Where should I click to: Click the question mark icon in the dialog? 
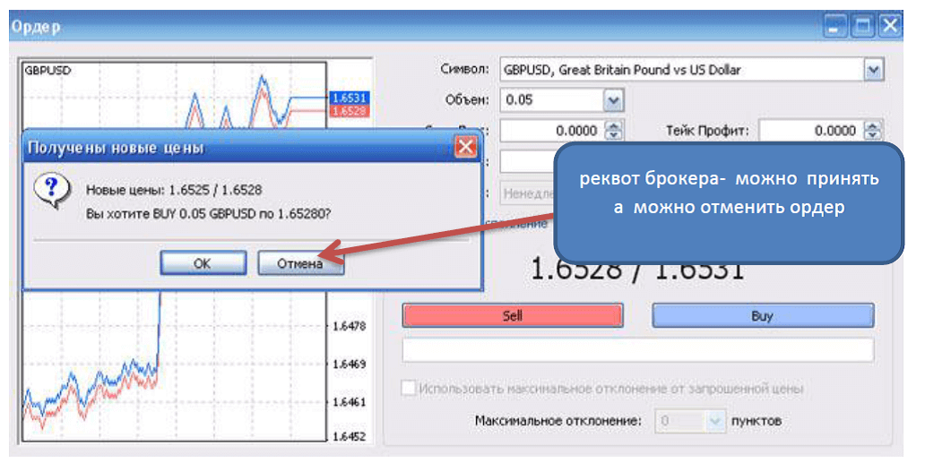click(51, 191)
